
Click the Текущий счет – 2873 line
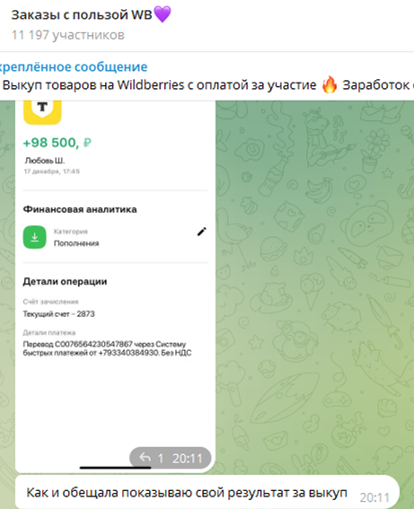tap(58, 314)
